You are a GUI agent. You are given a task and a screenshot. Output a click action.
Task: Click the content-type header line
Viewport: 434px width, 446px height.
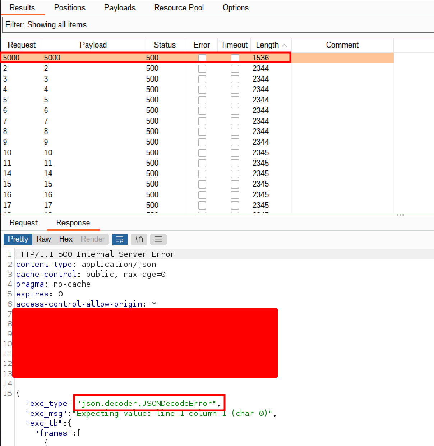(86, 265)
